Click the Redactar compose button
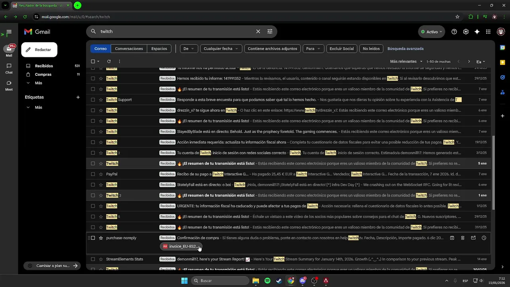The height and width of the screenshot is (287, 510). 39,50
